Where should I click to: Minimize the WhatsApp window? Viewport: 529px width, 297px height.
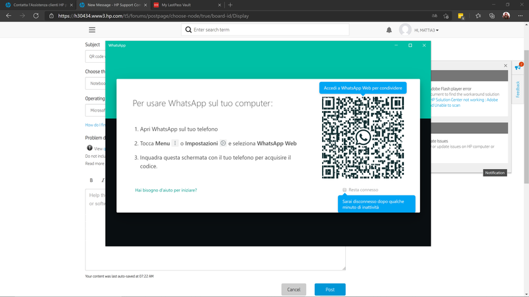coord(396,45)
